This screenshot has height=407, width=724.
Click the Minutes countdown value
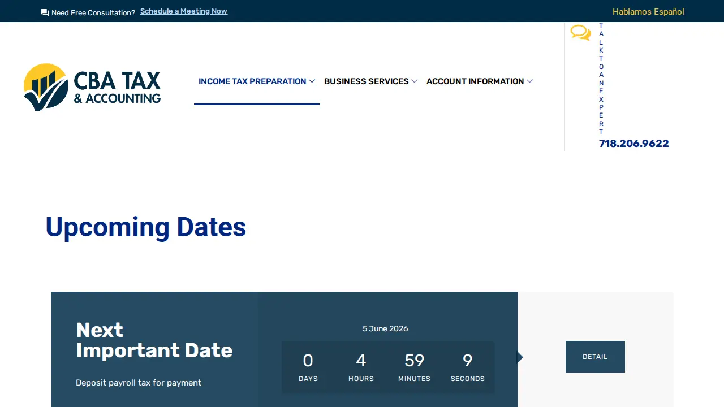tap(415, 361)
